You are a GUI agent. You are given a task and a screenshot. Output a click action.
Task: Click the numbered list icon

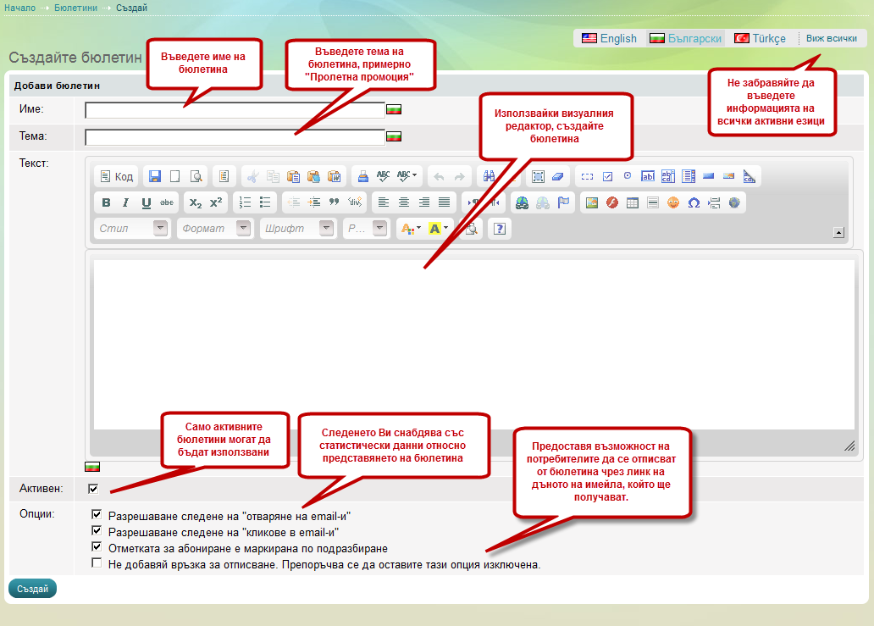(246, 202)
